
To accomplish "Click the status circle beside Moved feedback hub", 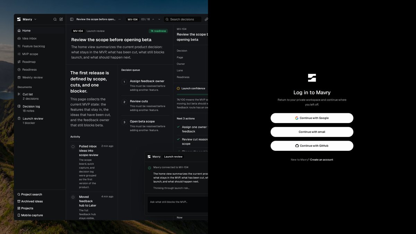I will click(x=73, y=197).
